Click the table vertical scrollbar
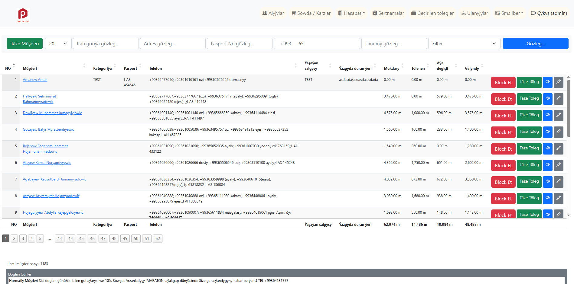Image resolution: width=574 pixels, height=284 pixels. (569, 109)
